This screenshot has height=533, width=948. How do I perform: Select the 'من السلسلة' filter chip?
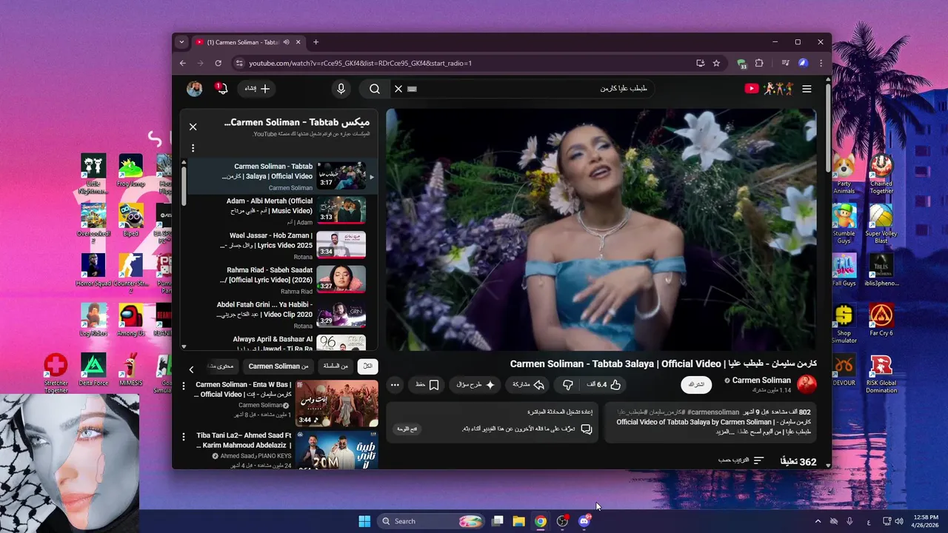click(x=335, y=366)
